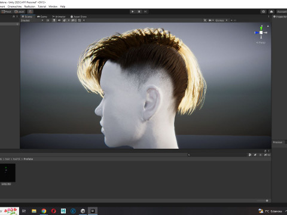
Task: Toggle grid snapping icon in main toolbar
Action: click(x=30, y=11)
